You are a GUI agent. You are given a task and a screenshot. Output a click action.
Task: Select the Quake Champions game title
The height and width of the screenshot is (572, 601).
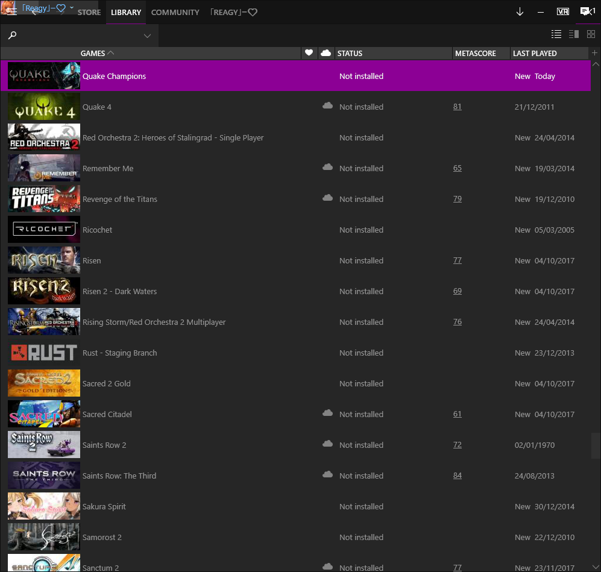[114, 76]
